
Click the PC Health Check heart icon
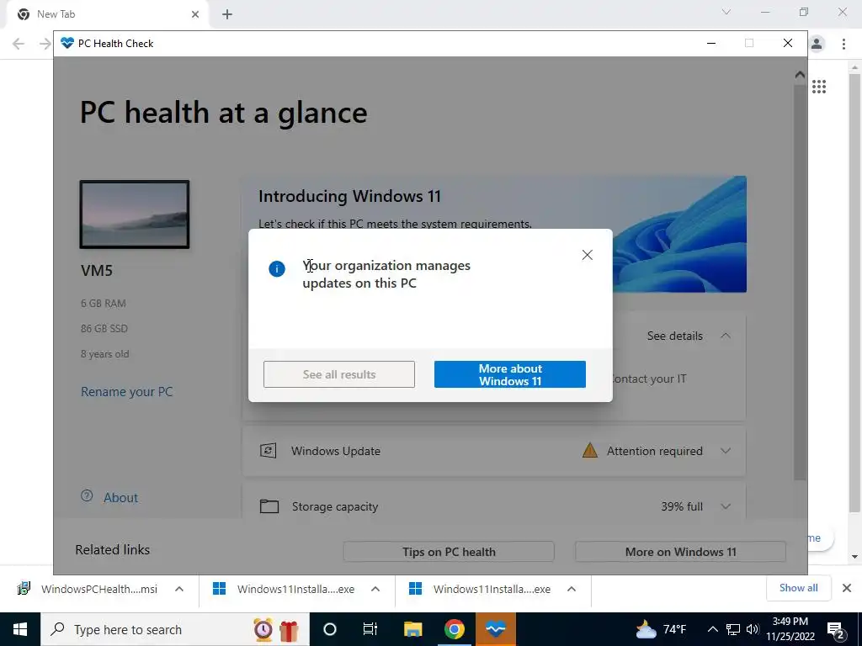[67, 43]
